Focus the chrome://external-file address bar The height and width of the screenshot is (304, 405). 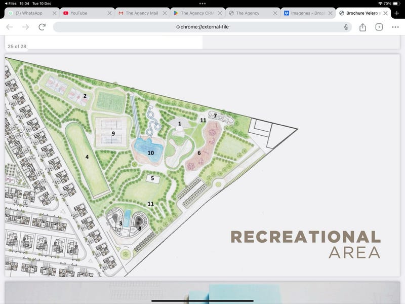(202, 27)
